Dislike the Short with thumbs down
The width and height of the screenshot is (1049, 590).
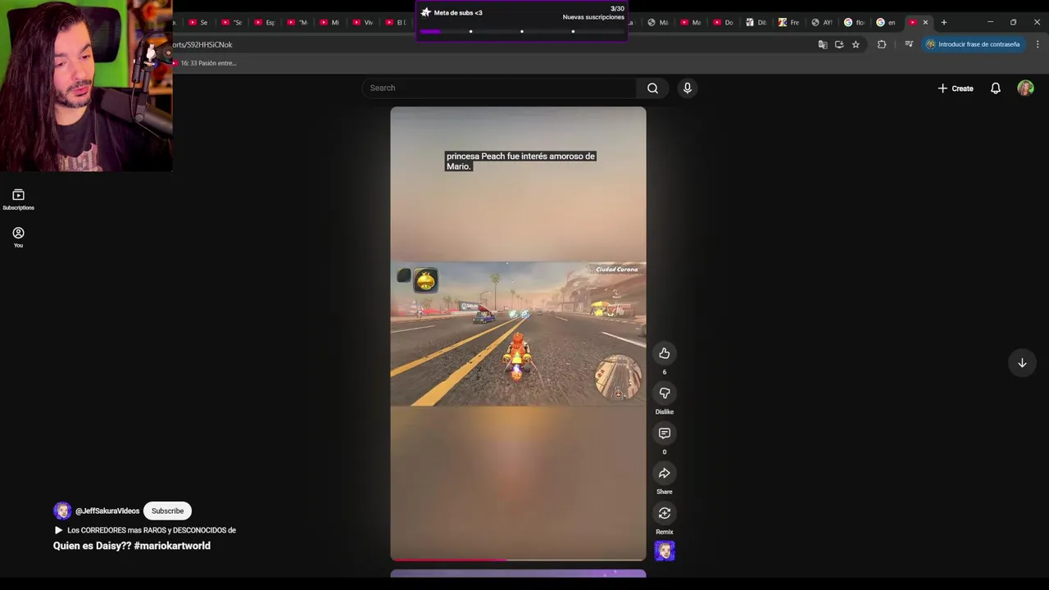coord(665,393)
